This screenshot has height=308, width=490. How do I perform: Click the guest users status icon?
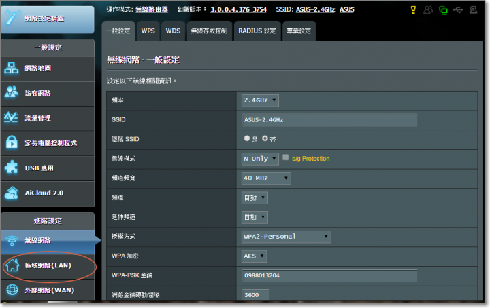pyautogui.click(x=428, y=10)
